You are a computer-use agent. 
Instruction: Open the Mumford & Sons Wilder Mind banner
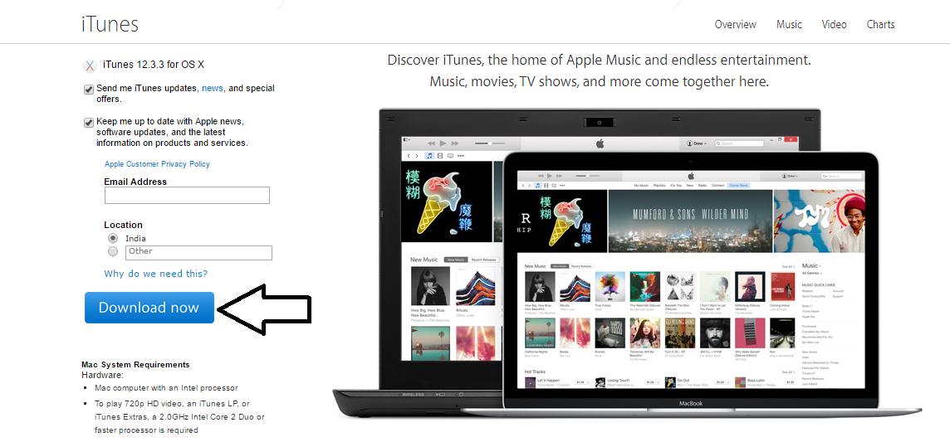point(690,219)
